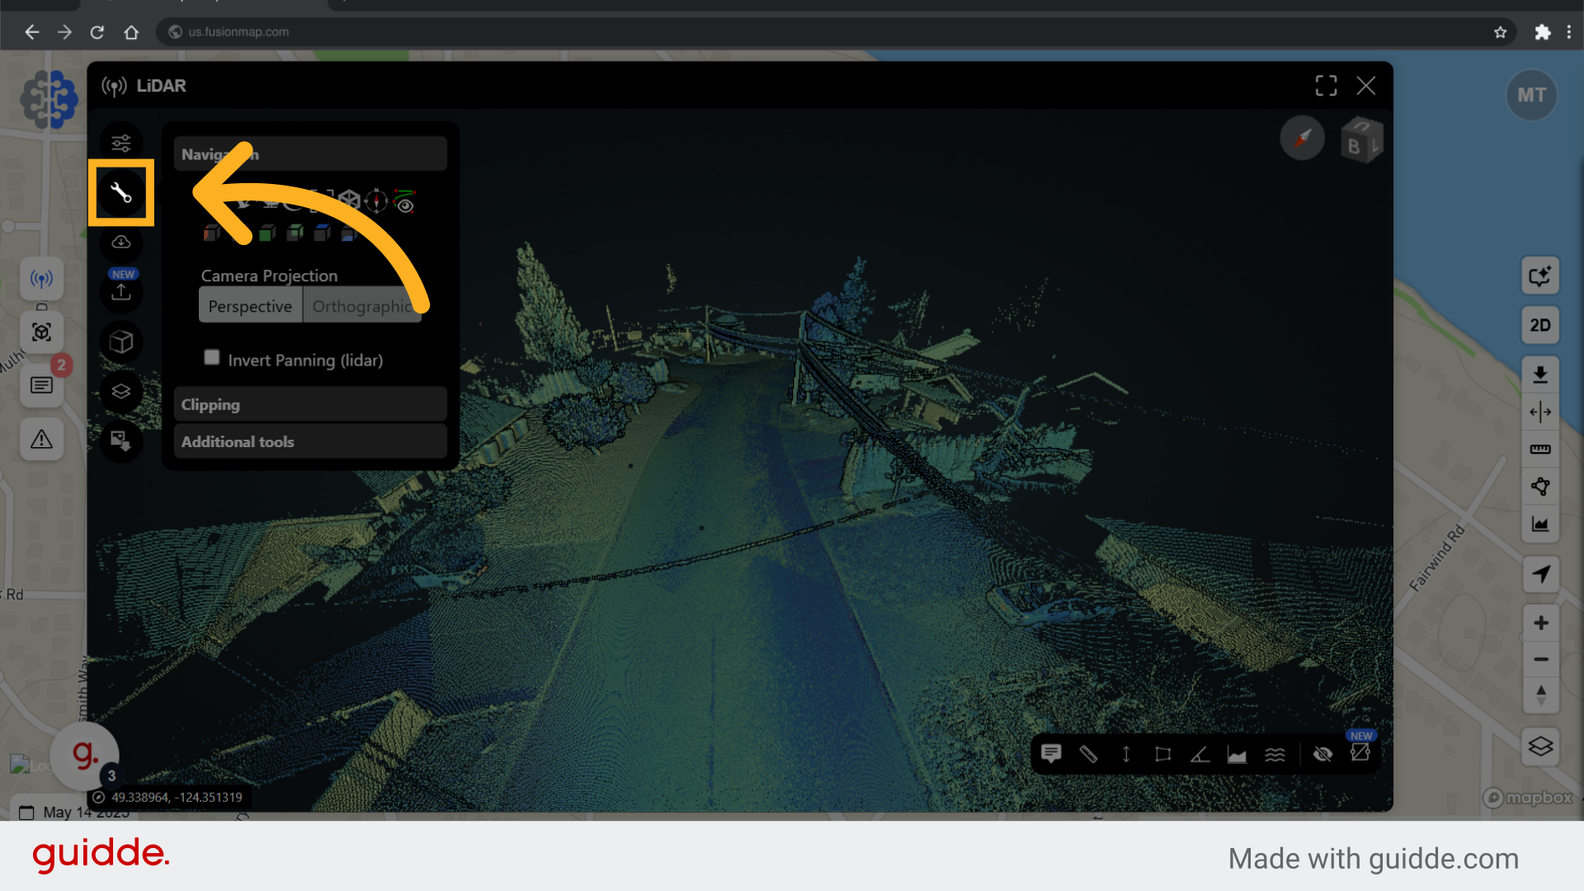Switch the map to 2D view
The height and width of the screenshot is (891, 1584).
click(1540, 325)
